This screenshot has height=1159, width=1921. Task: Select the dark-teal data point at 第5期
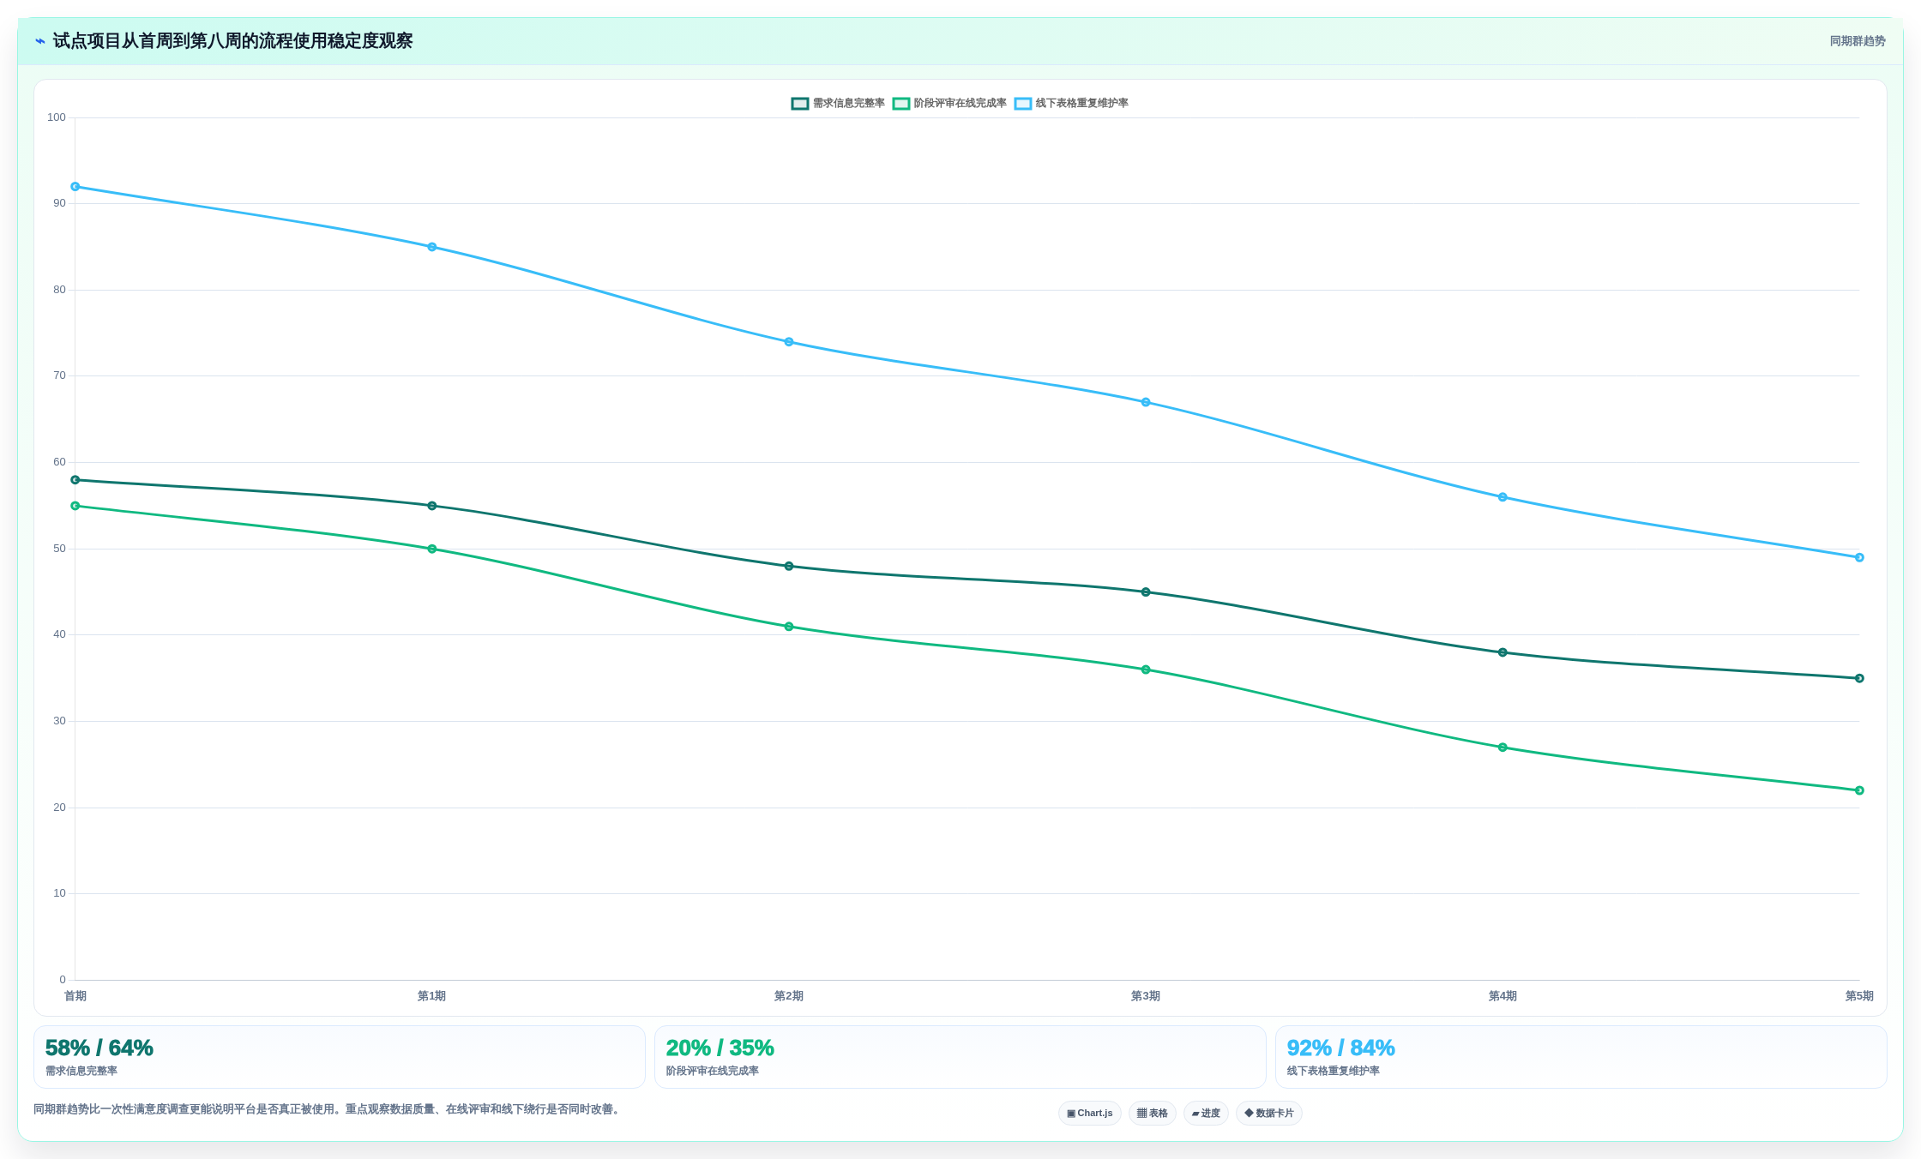point(1859,678)
